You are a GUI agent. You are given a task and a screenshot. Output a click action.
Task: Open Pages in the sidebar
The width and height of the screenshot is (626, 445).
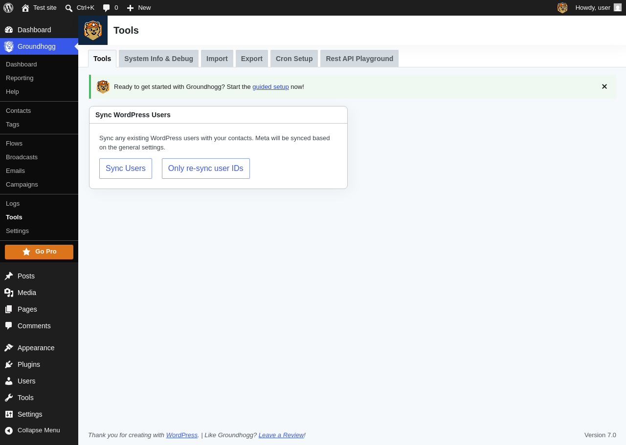39,309
